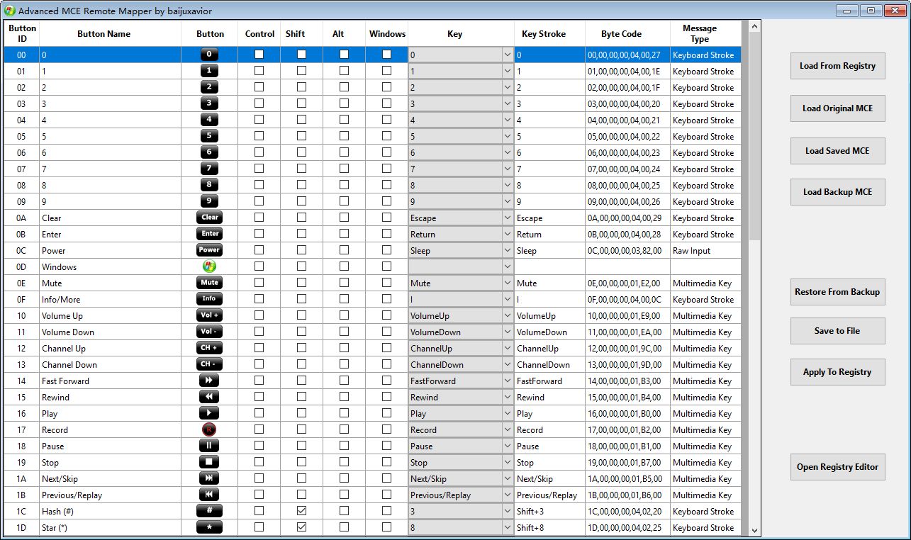Click the Info remote button icon

(209, 299)
